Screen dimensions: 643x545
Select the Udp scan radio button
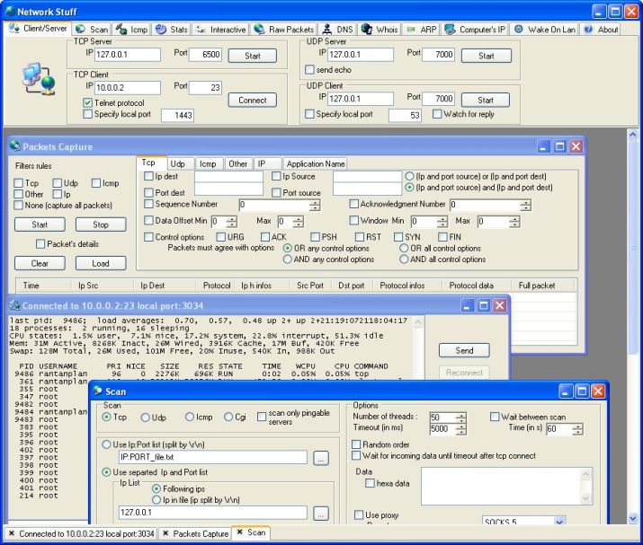tap(145, 418)
